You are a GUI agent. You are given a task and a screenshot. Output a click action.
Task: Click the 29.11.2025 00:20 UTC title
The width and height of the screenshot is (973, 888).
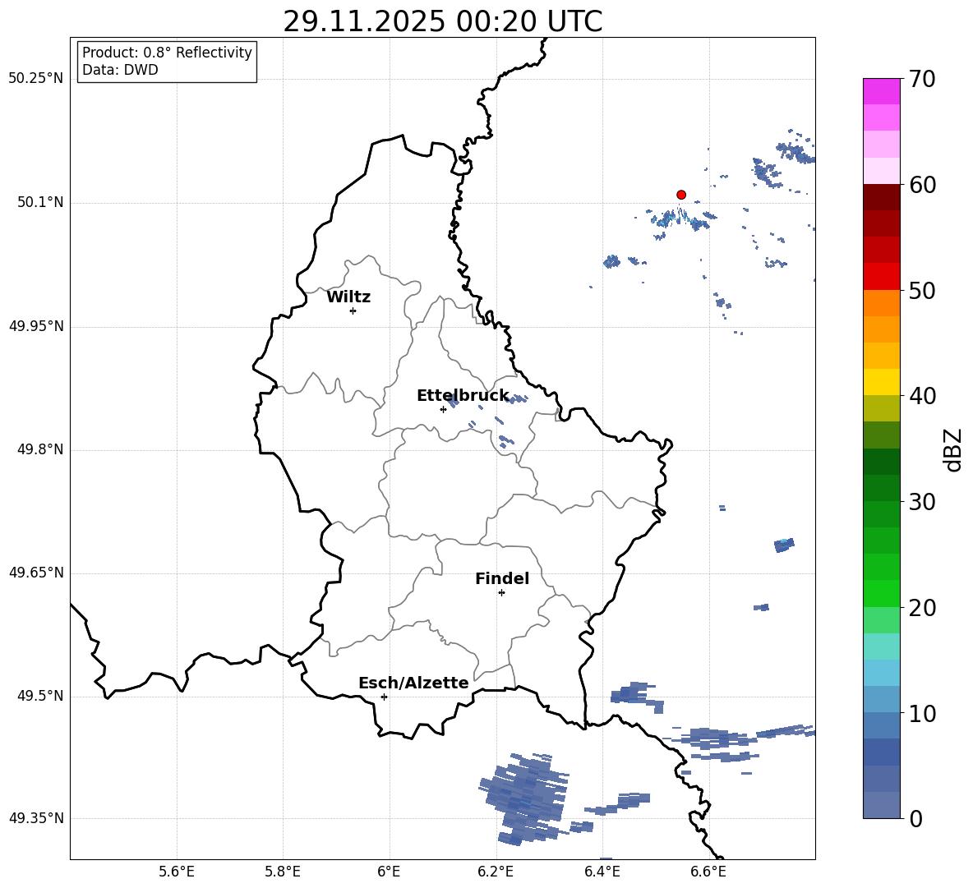(x=442, y=21)
